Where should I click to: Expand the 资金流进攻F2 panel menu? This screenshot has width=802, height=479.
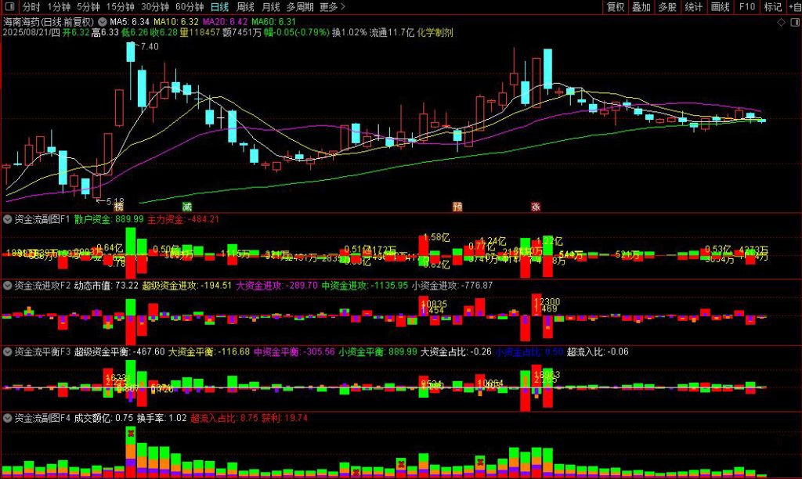point(8,286)
